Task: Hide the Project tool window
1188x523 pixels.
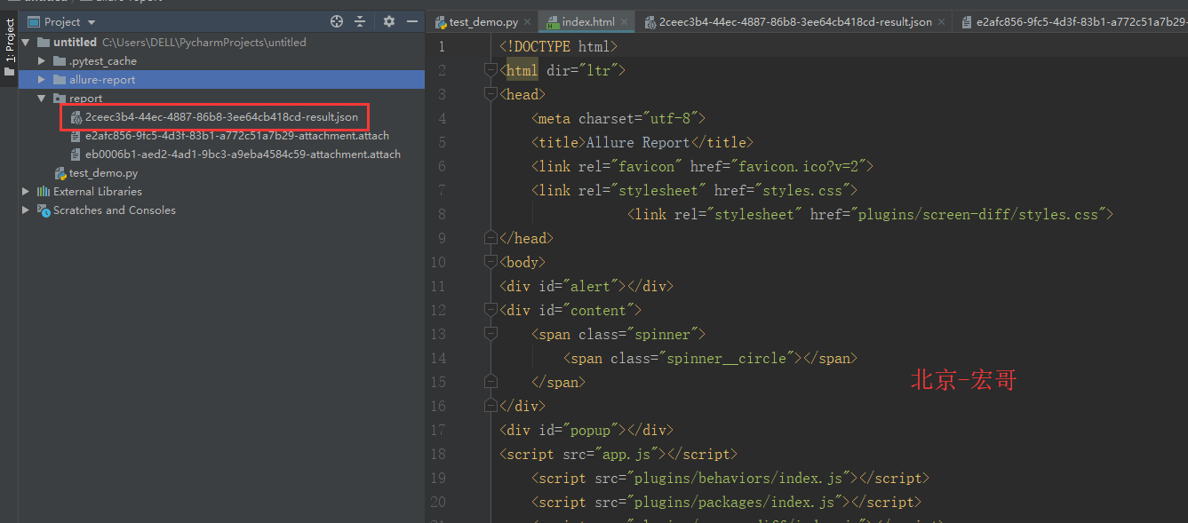Action: point(412,21)
